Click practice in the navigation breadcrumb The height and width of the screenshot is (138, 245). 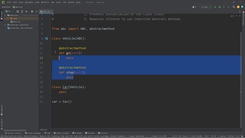click(x=6, y=7)
